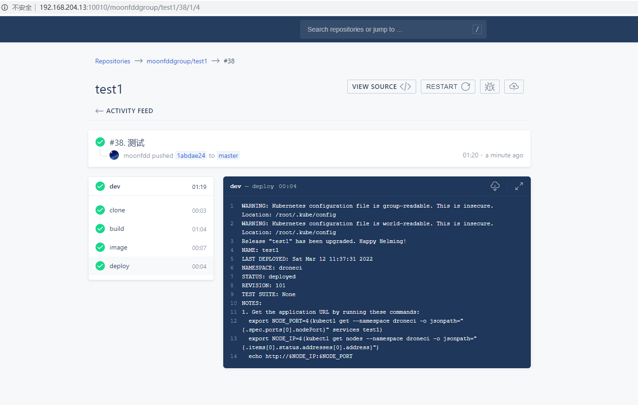Click the dev stage duration 01:19

pos(199,187)
